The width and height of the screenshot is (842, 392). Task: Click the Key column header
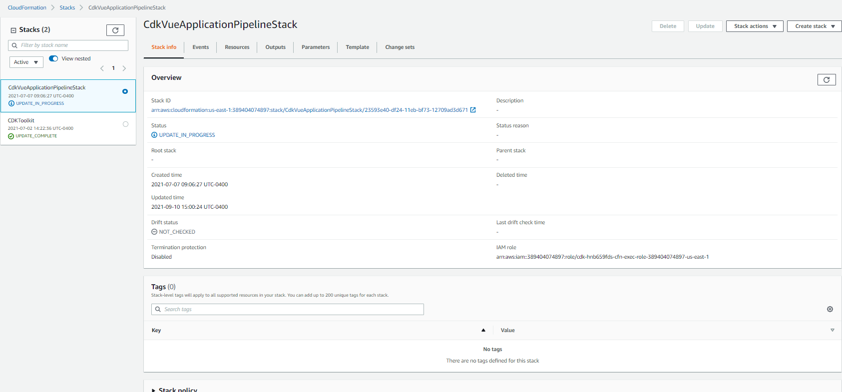pos(156,330)
